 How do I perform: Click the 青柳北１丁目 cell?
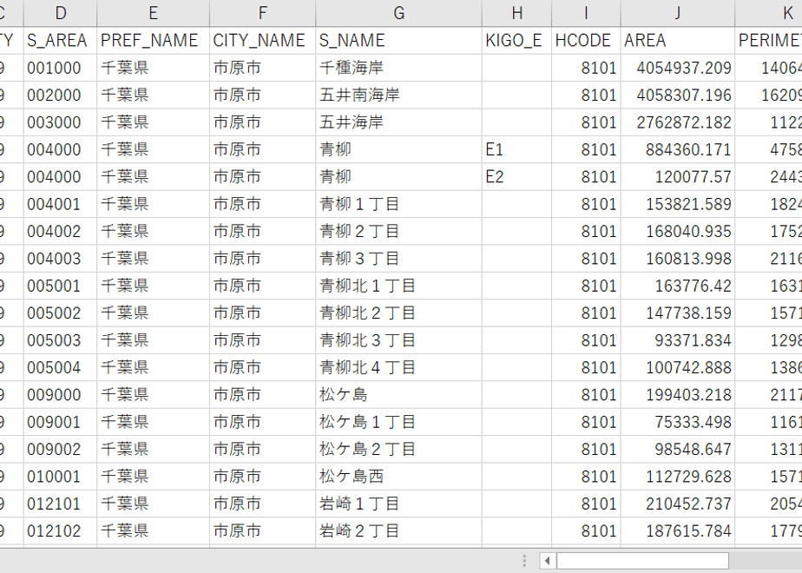(x=399, y=286)
